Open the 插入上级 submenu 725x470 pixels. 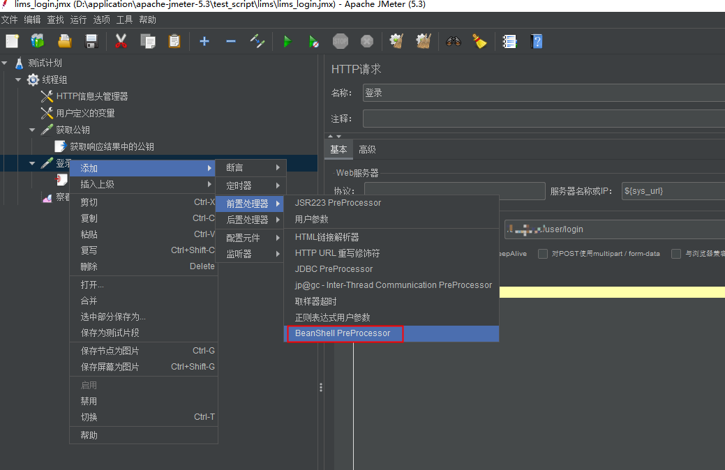(x=143, y=184)
